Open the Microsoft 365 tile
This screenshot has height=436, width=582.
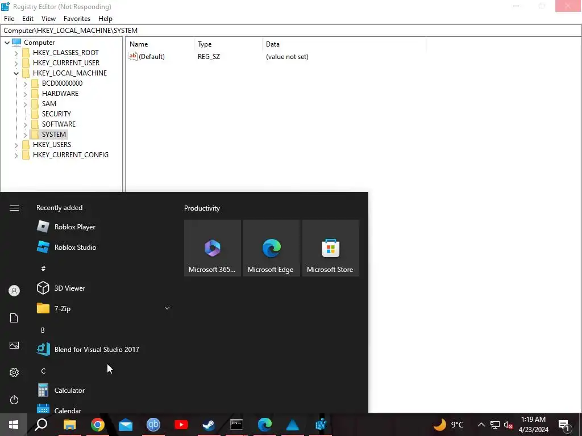[x=213, y=248]
